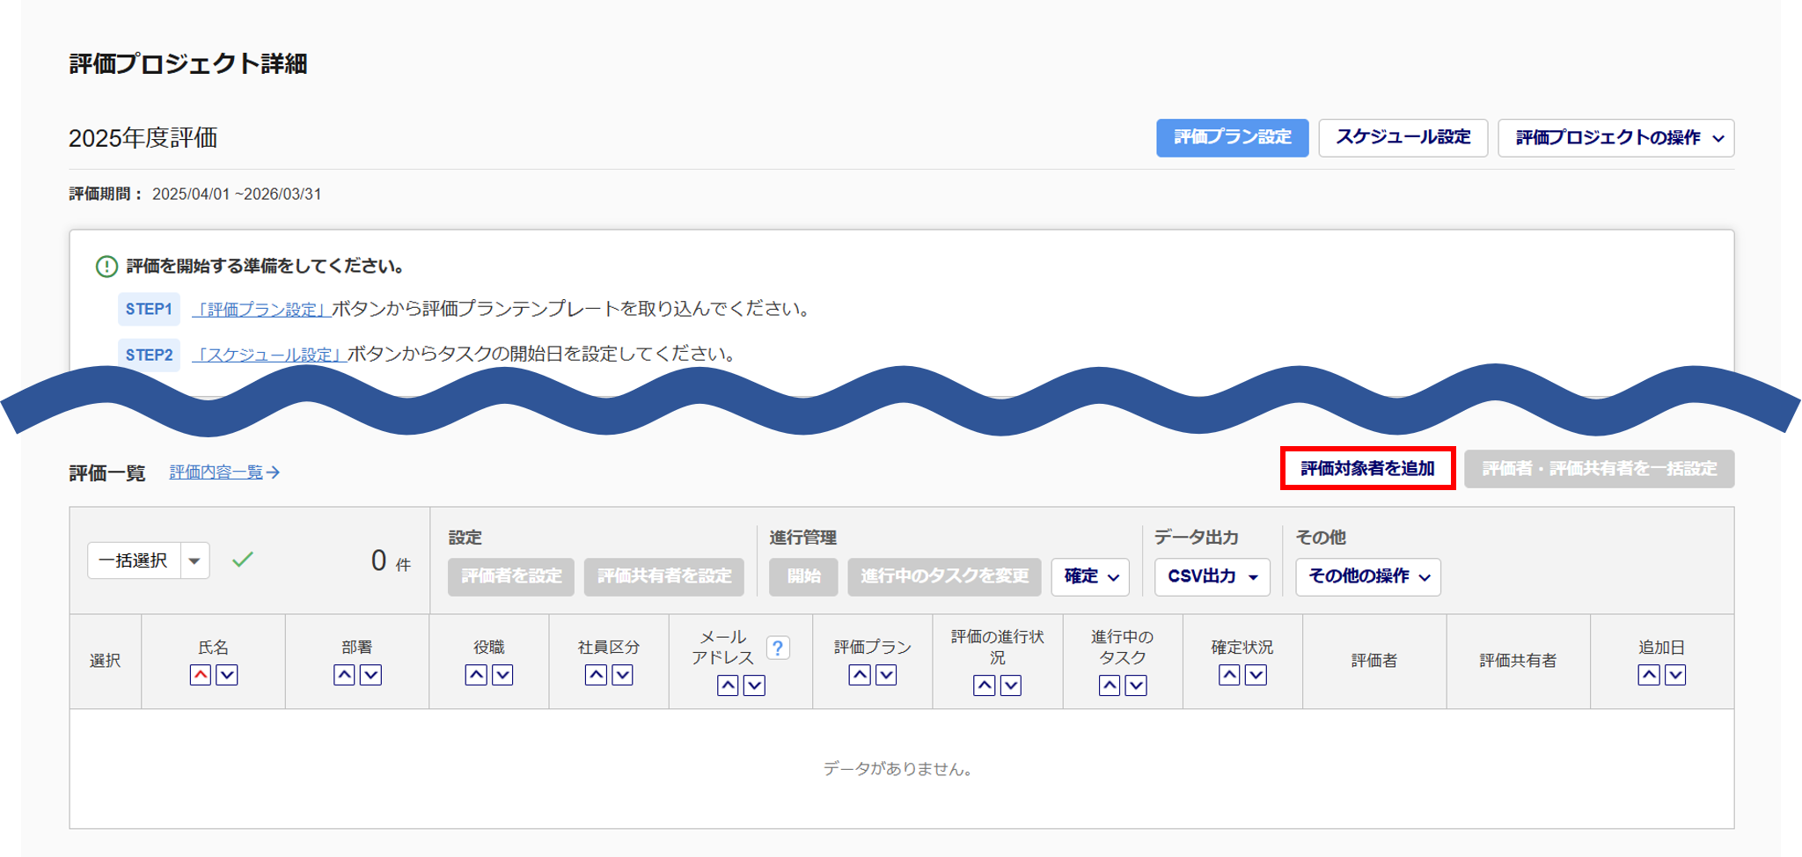Screen dimensions: 1802x857
Task: Click the メールアドレス help question icon
Action: click(778, 648)
